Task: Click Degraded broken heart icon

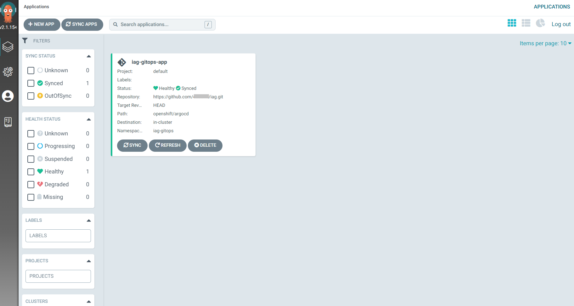Action: tap(40, 184)
